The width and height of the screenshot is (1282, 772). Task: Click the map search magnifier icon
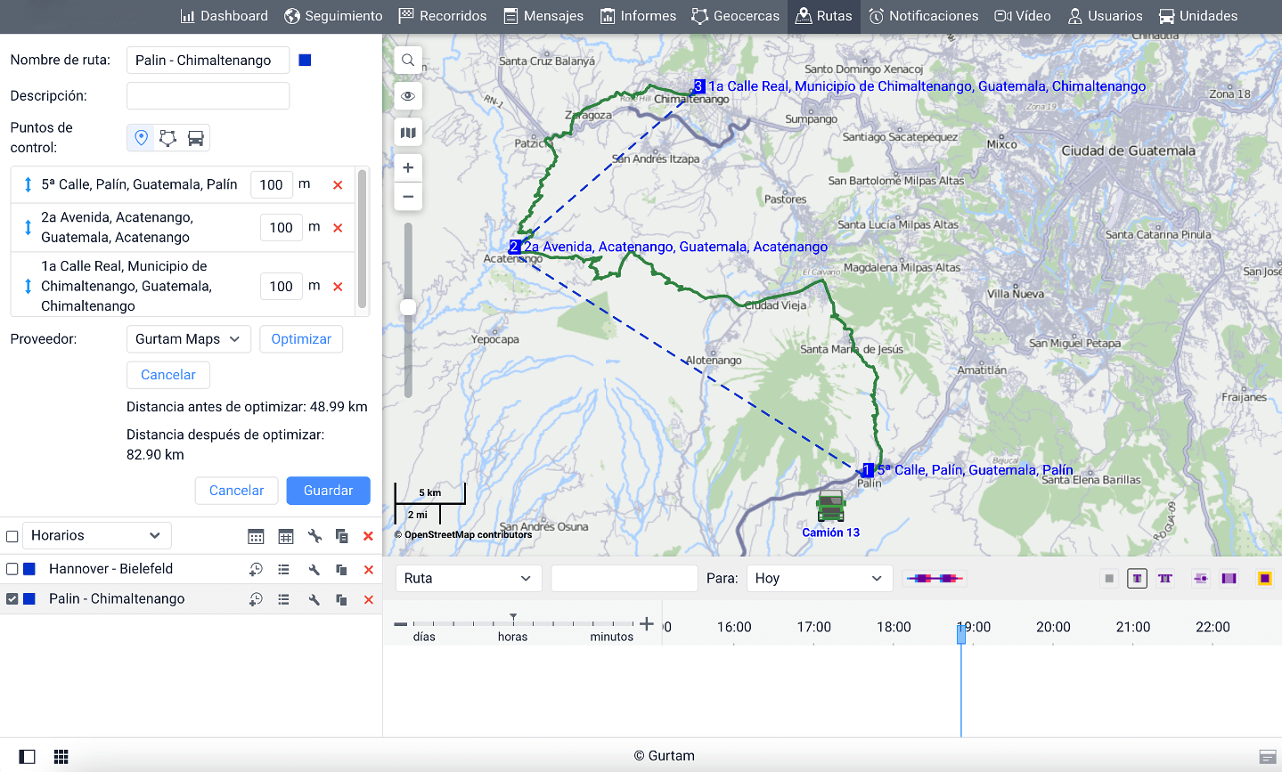tap(408, 61)
